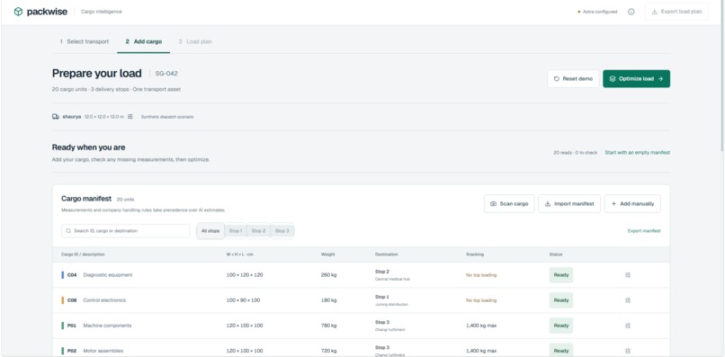Click Import manifest button
This screenshot has height=357, width=725.
pyautogui.click(x=569, y=203)
